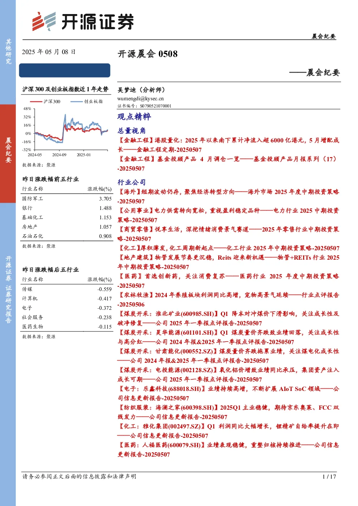The width and height of the screenshot is (358, 506).
Task: Click the 国防军工 table row name
Action: point(32,199)
